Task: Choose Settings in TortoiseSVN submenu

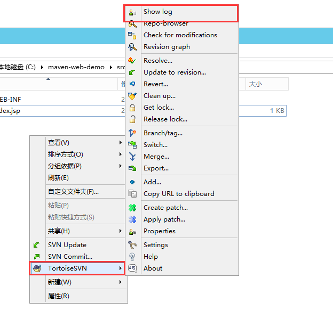Action: tap(182, 245)
